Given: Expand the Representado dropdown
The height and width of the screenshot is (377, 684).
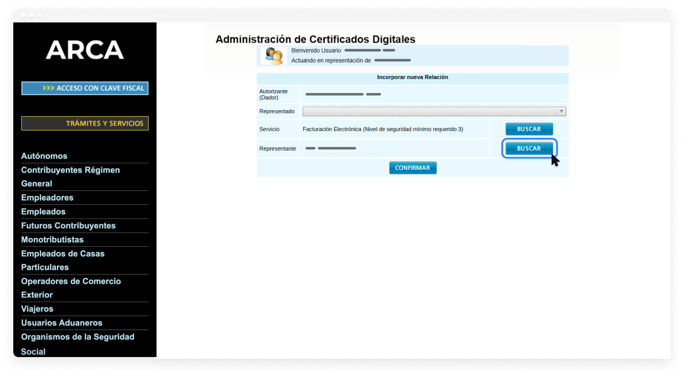Looking at the screenshot, I should 434,111.
